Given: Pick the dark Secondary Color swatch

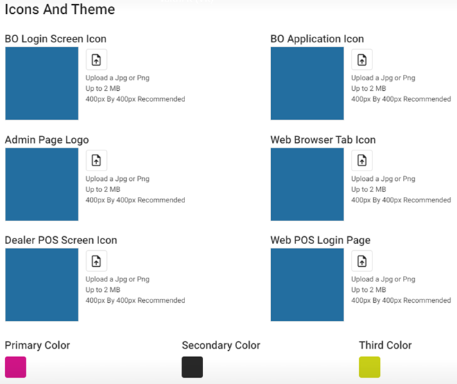Looking at the screenshot, I should (x=192, y=367).
